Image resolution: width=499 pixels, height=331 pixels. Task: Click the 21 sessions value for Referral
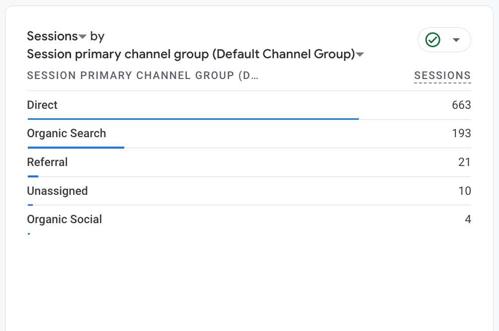(464, 162)
